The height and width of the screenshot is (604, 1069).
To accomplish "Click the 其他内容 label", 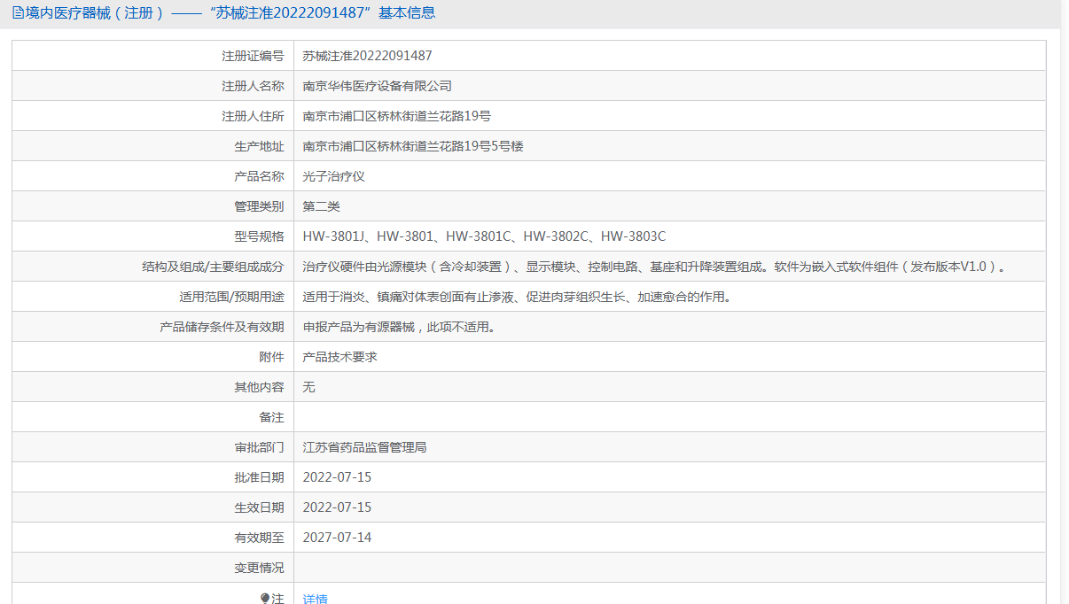I will coord(259,387).
